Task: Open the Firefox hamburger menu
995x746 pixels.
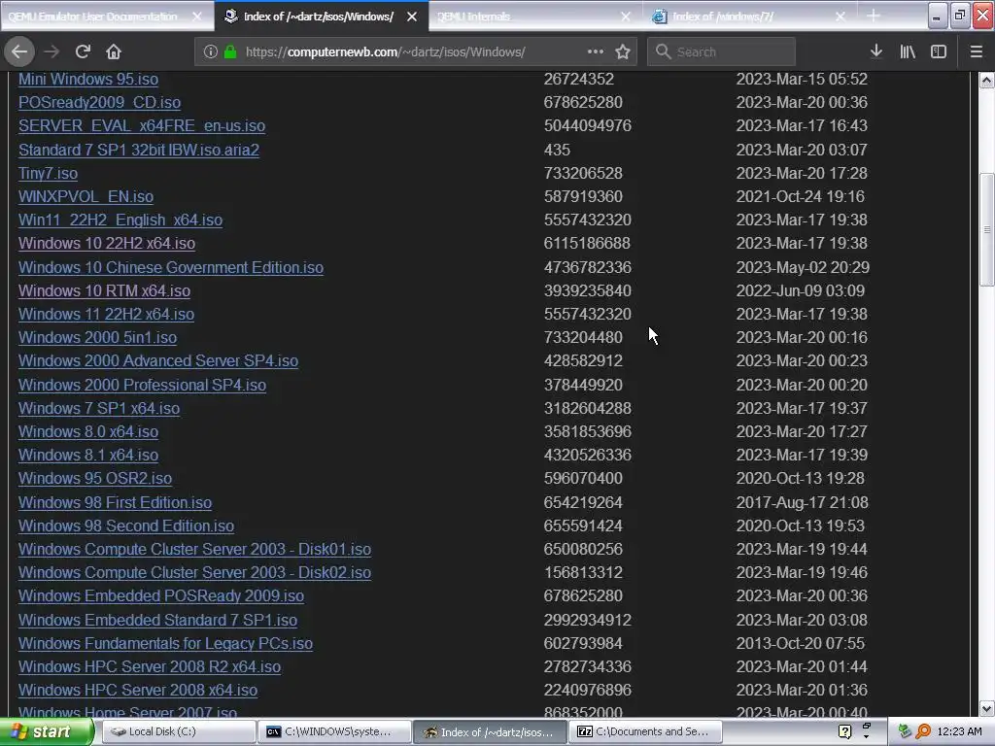Action: tap(976, 51)
